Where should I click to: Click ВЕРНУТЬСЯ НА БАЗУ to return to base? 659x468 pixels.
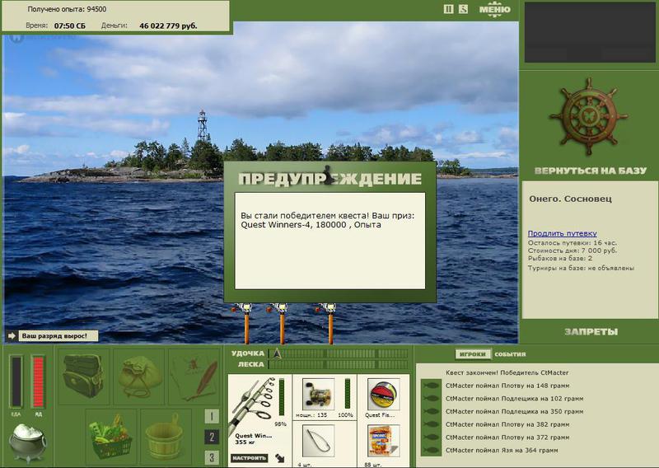point(590,171)
